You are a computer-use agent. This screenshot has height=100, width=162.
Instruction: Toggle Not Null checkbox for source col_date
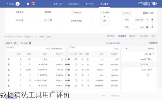(x=76, y=80)
